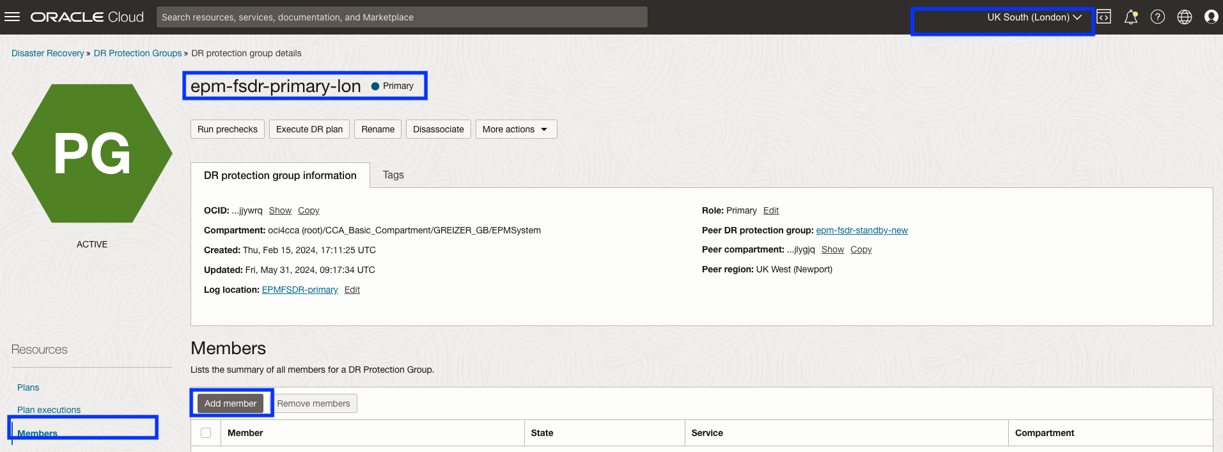Go to DR Protection Groups breadcrumb
1223x452 pixels.
(x=137, y=53)
